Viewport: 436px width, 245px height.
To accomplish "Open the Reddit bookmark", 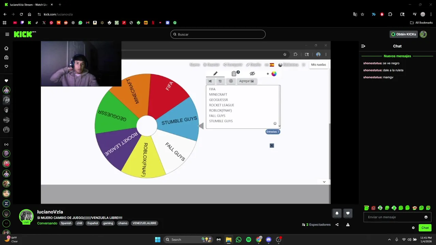I will (x=66, y=23).
